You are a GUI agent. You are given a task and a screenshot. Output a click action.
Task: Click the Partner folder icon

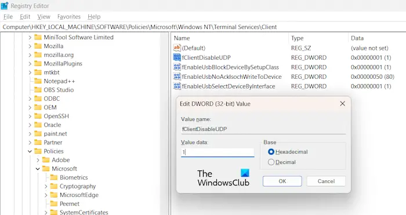point(38,143)
